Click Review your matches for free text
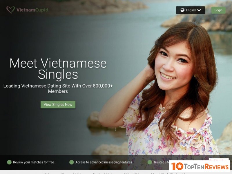 click(x=33, y=162)
